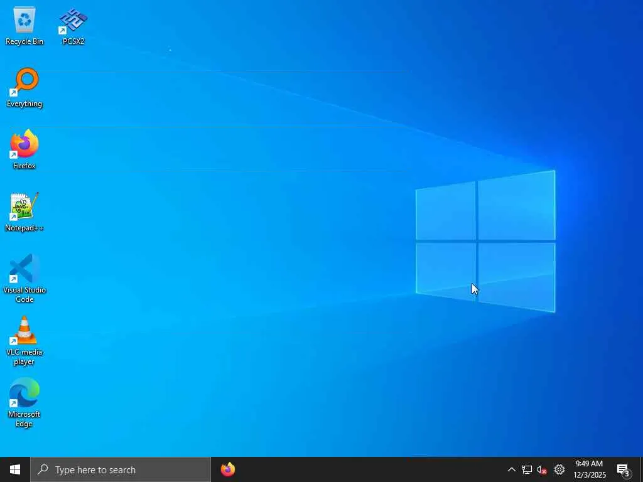This screenshot has height=482, width=643.
Task: Select the Everything search shortcut
Action: coord(24,88)
